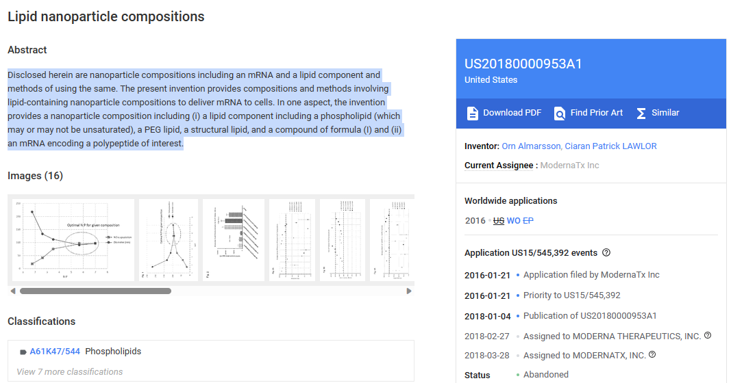The image size is (731, 383).
Task: Click the Abandoned status text
Action: click(x=546, y=375)
